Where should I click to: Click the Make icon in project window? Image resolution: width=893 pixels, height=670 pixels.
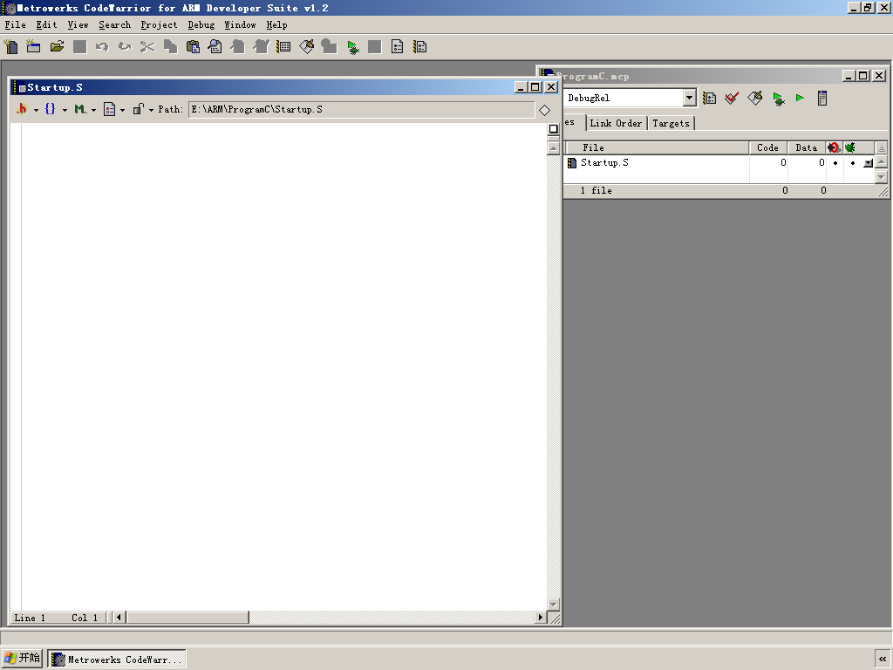(x=754, y=98)
